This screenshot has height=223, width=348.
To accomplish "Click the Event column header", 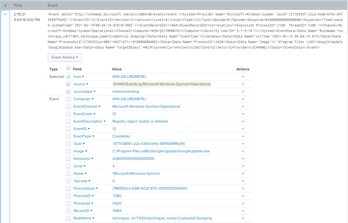I will (53, 5).
